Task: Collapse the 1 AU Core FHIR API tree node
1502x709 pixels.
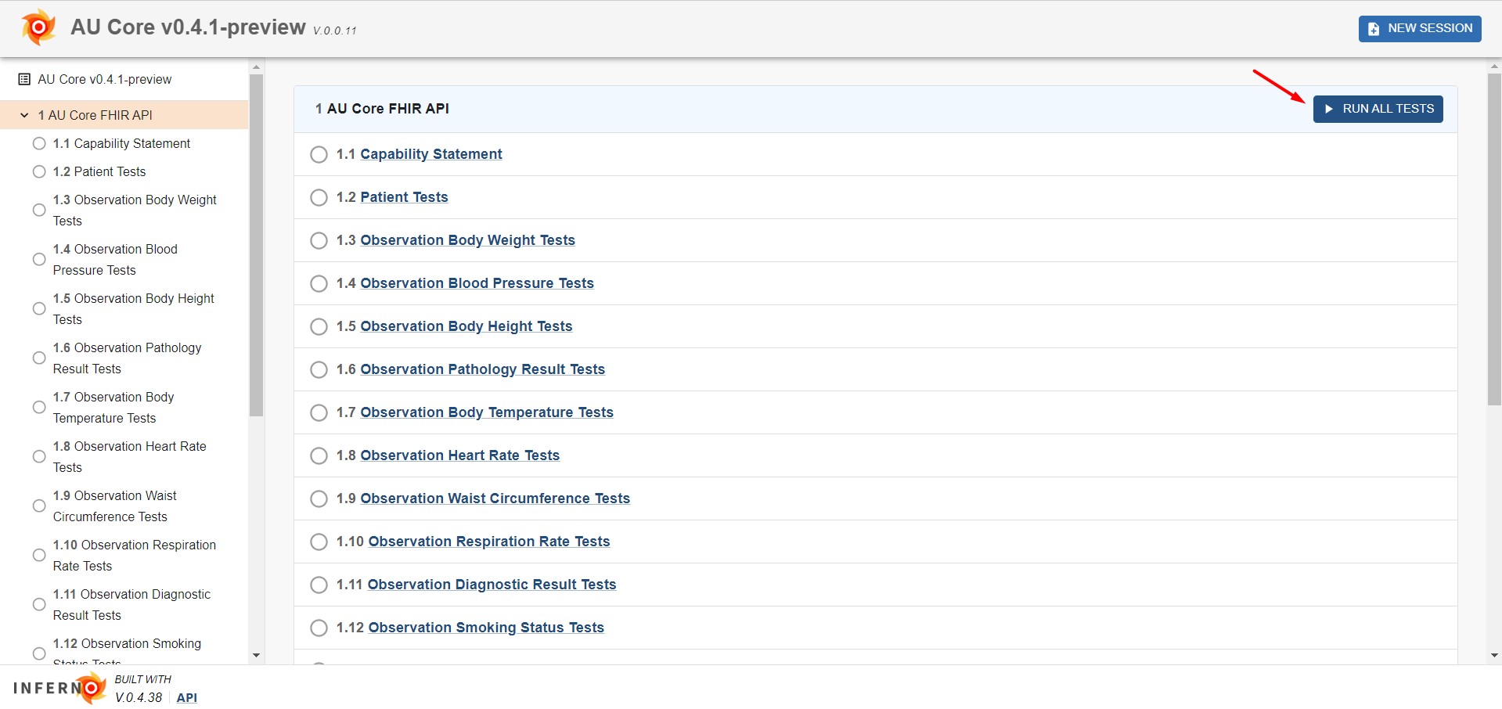Action: click(24, 115)
